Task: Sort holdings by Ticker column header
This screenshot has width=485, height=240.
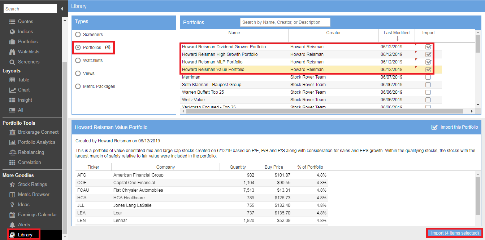Action: pos(93,167)
